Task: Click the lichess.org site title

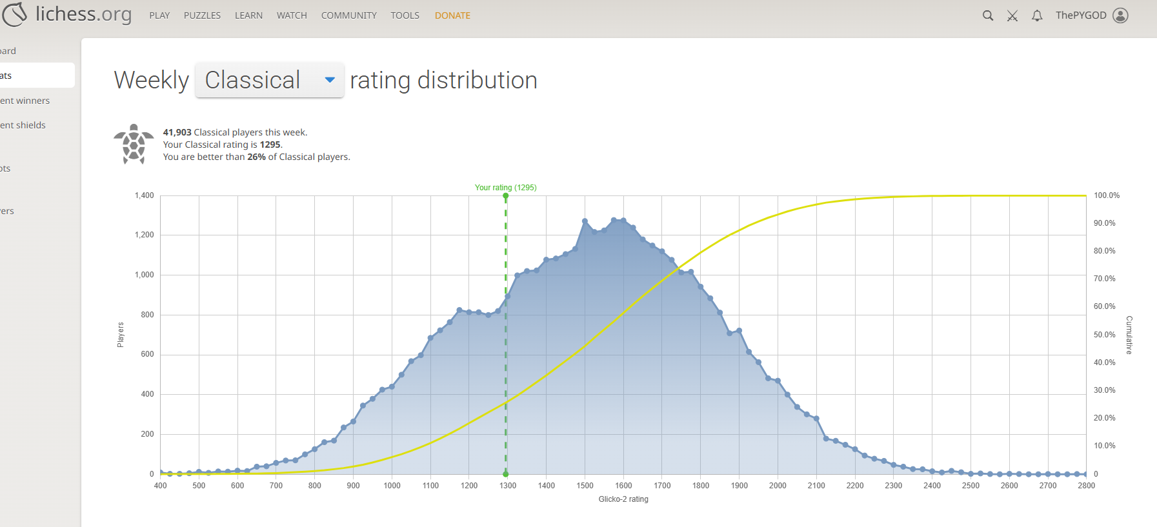Action: tap(83, 14)
